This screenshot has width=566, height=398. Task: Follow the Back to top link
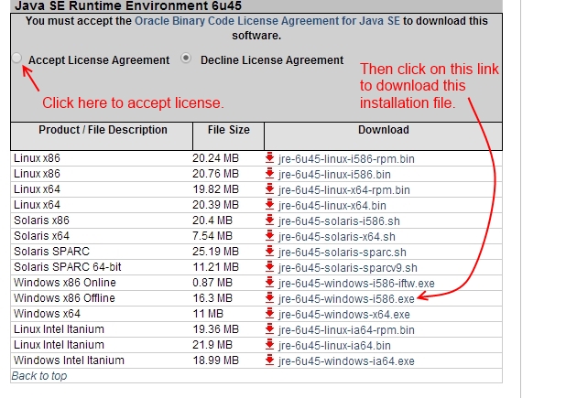coord(39,376)
